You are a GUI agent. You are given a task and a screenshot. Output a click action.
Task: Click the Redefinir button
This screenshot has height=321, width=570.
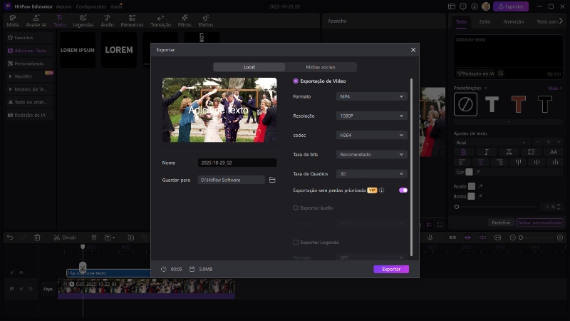pyautogui.click(x=501, y=223)
